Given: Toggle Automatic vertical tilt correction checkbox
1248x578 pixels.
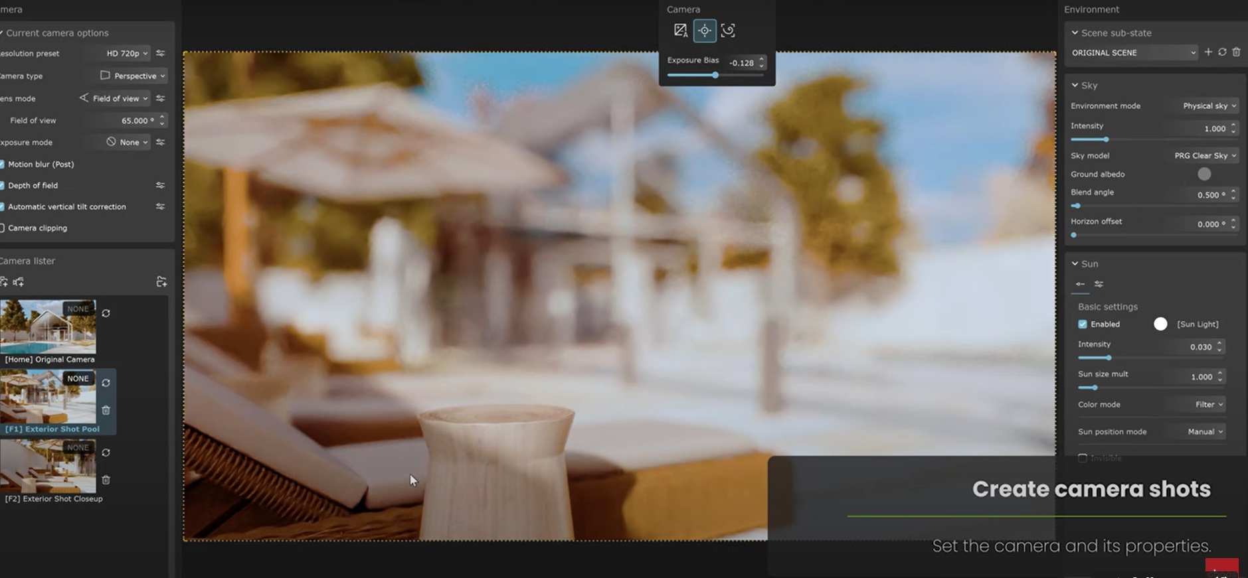Looking at the screenshot, I should [2, 206].
